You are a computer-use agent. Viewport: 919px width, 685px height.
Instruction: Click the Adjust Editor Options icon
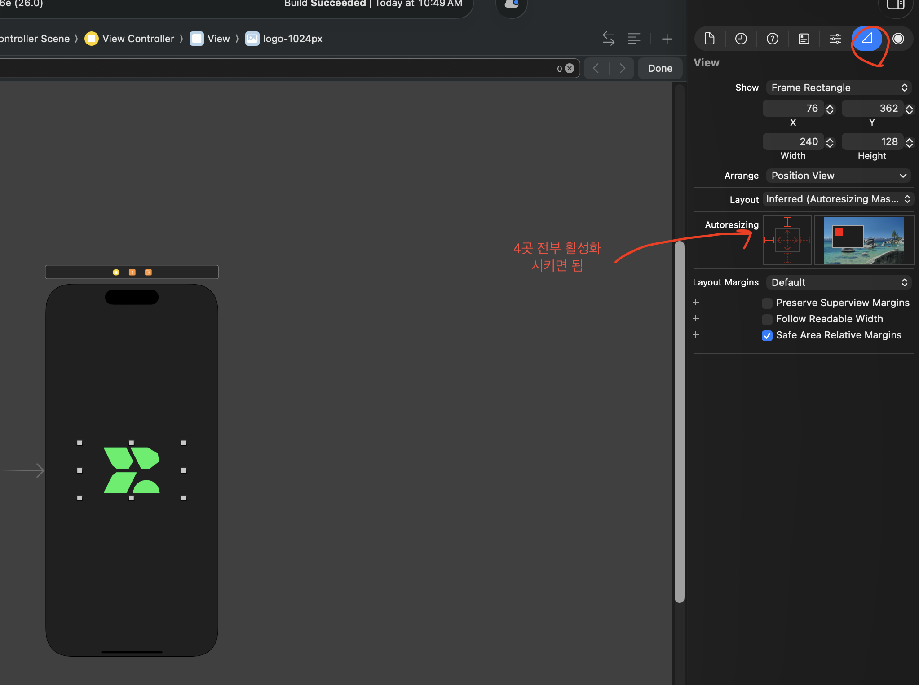pos(634,39)
